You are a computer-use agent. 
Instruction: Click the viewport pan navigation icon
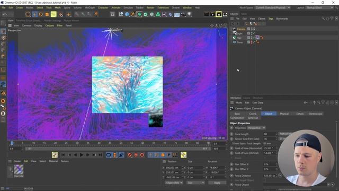point(212,25)
